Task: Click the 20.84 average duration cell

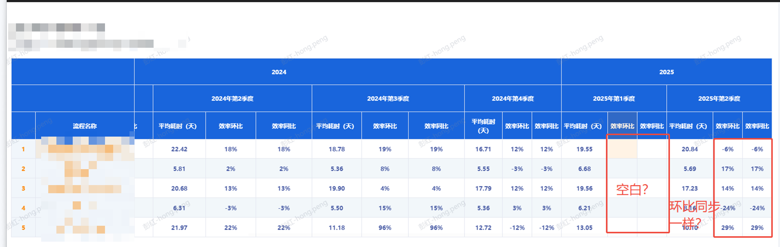Action: pyautogui.click(x=690, y=149)
